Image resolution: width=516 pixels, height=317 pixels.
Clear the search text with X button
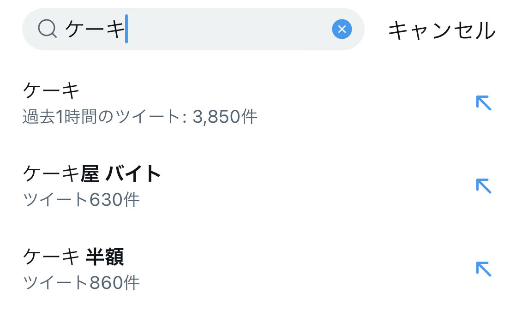[342, 30]
